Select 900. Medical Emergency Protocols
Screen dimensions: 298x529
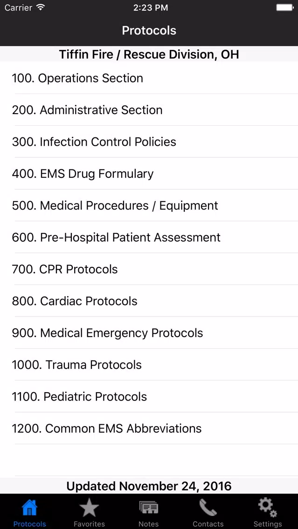(149, 332)
